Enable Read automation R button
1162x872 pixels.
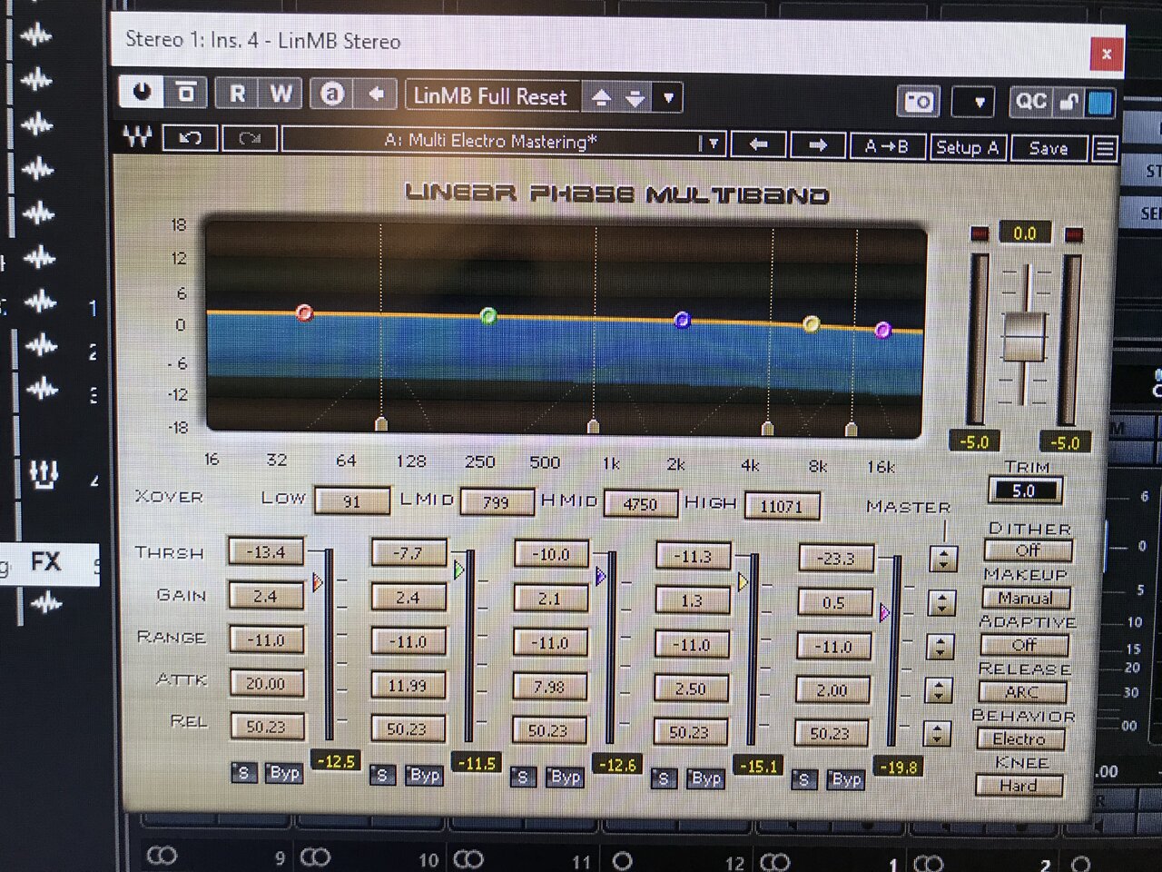237,94
